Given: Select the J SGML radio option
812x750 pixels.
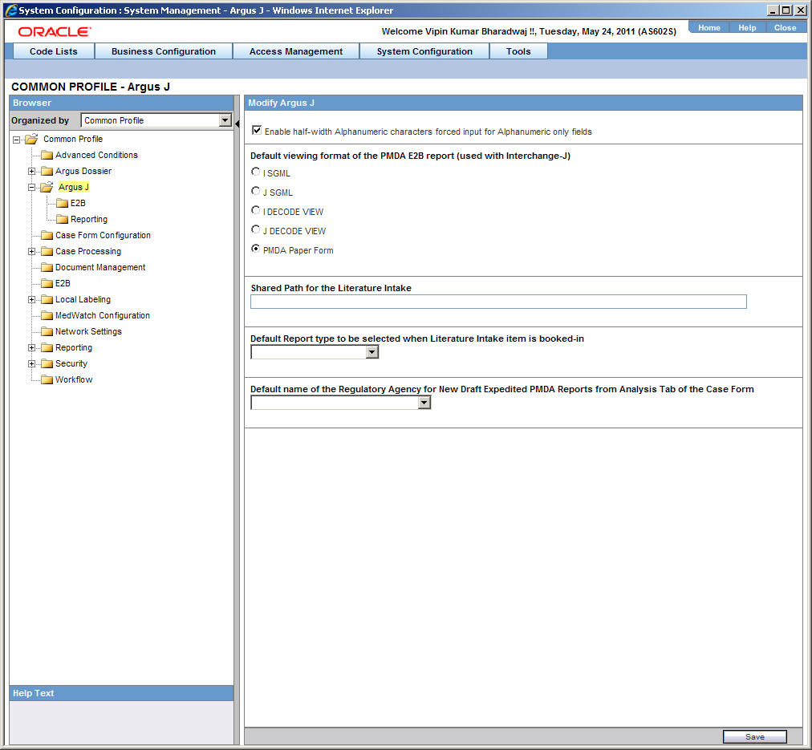Looking at the screenshot, I should coord(255,191).
